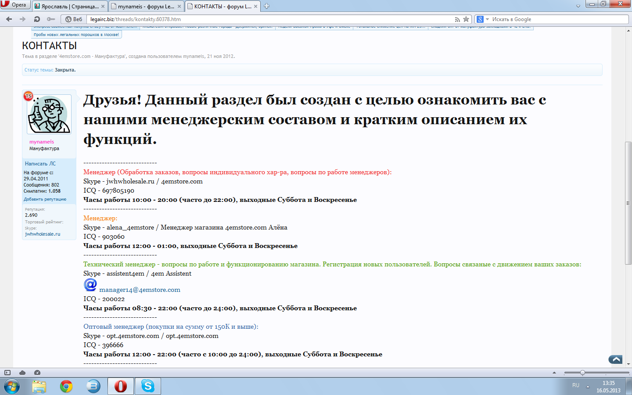Open the zoom level dropdown arrow
Screen dimensions: 632x395
click(x=554, y=373)
